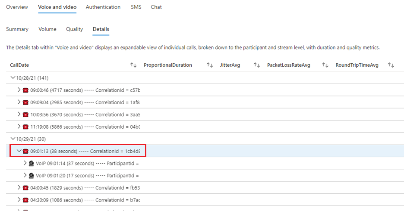Click the red phone icon for 09:09:04 call

pyautogui.click(x=25, y=102)
